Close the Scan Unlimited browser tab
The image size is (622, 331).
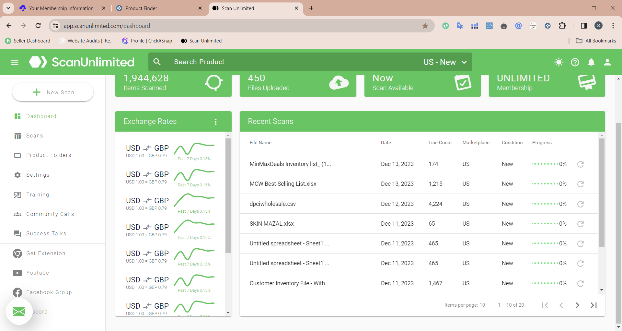[296, 8]
